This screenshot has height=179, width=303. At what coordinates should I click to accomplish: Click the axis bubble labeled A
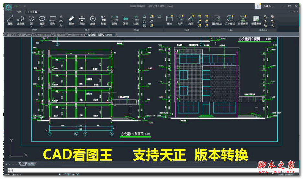pyautogui.click(x=112, y=134)
